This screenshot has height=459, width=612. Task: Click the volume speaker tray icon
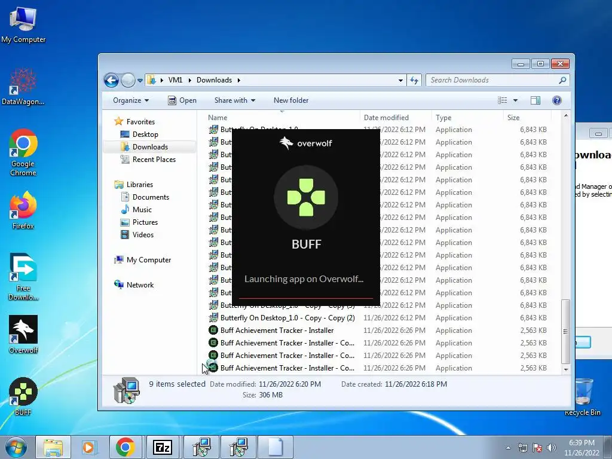pos(551,448)
